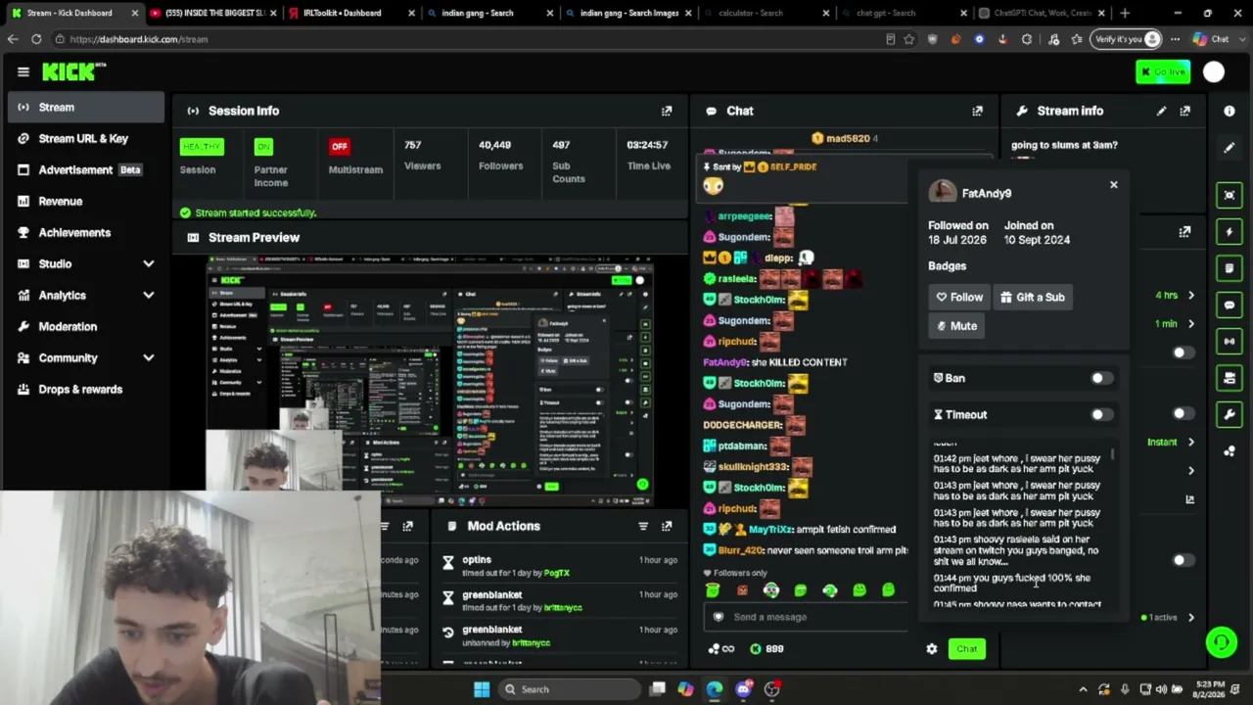Viewport: 1253px width, 705px height.
Task: Click the focus-frame icon in right sidebar
Action: 1230,195
